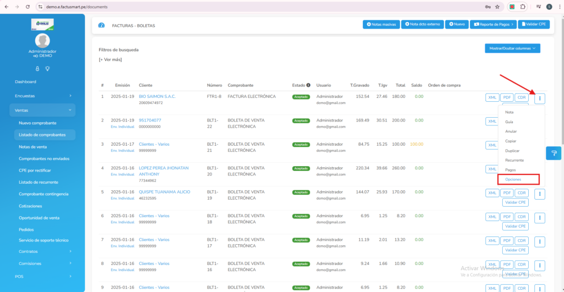Open browser extensions puzzle icon
Image resolution: width=564 pixels, height=292 pixels.
click(523, 7)
